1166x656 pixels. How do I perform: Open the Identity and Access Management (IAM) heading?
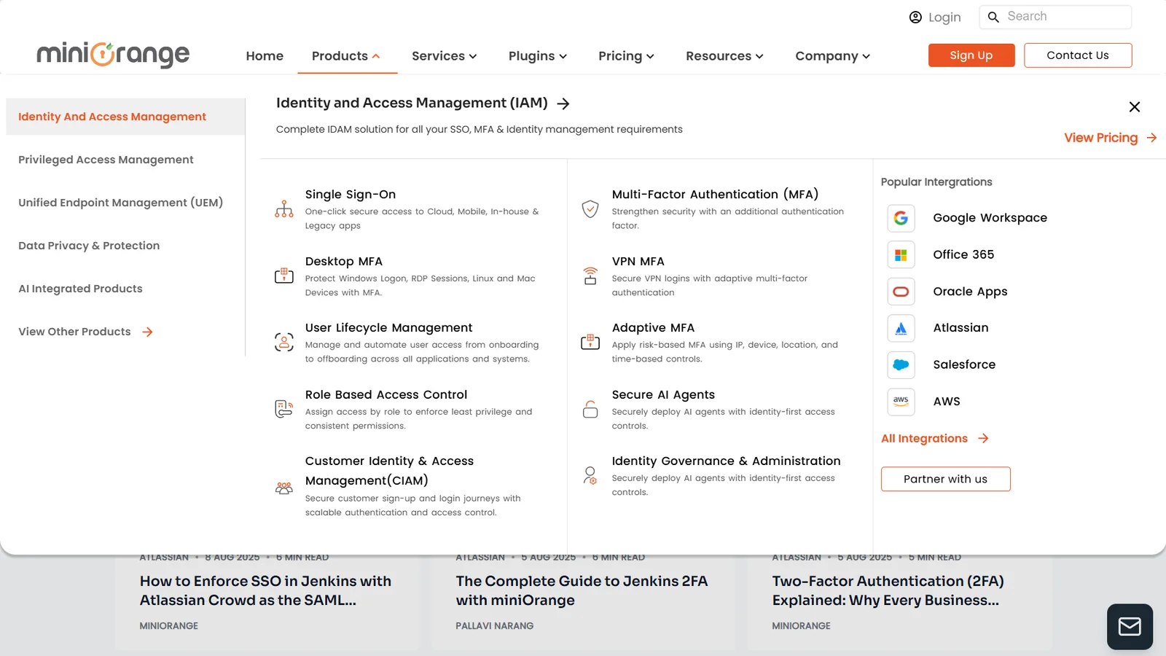click(423, 104)
